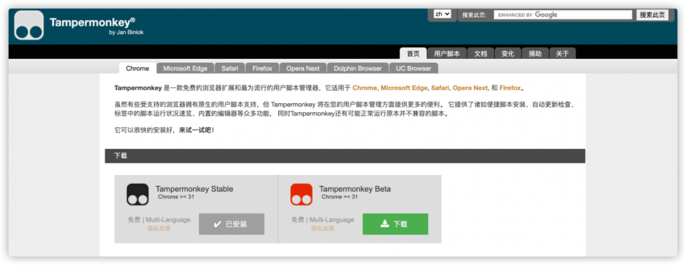
Task: Click the black Tampermonkey Stable icon
Action: pos(138,194)
